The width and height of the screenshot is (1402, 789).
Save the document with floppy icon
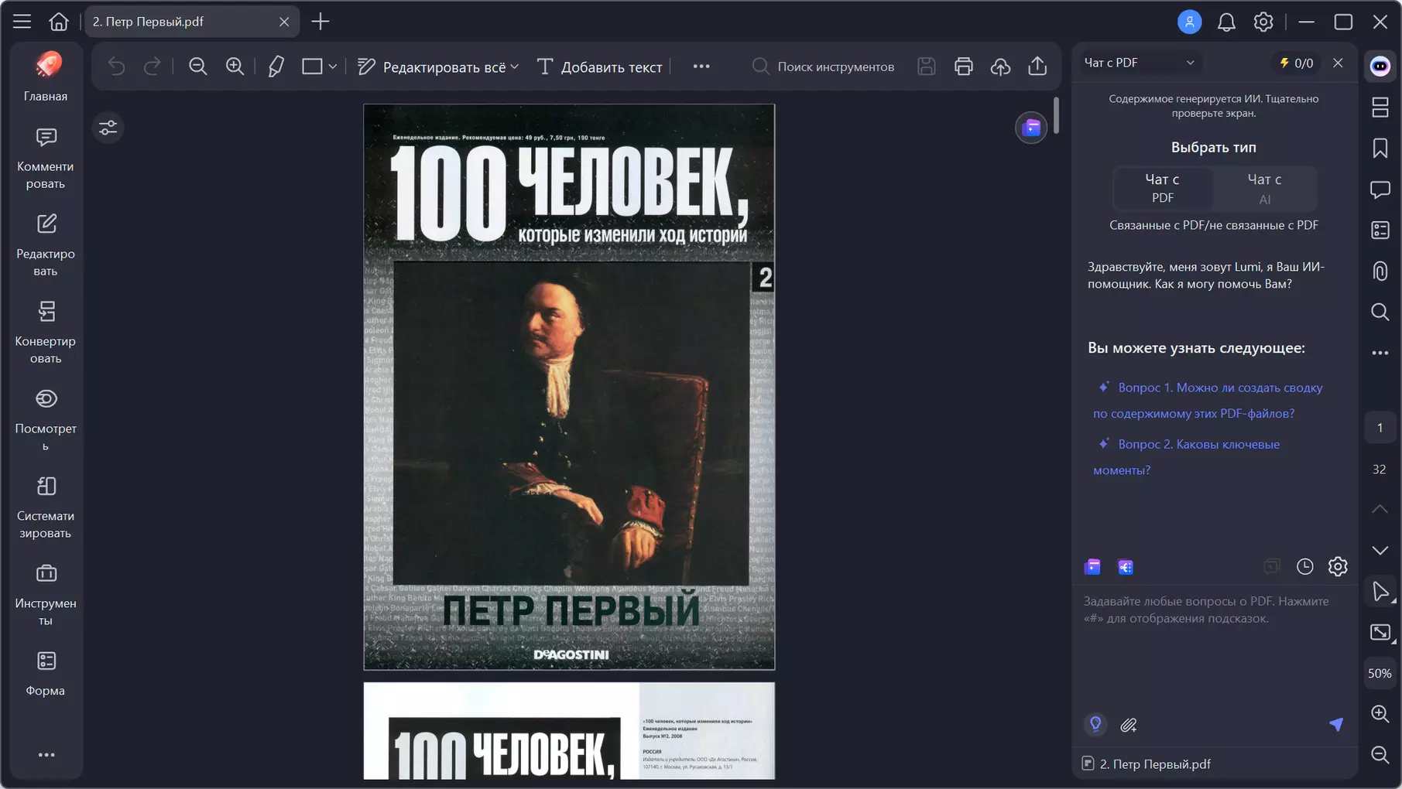coord(927,67)
